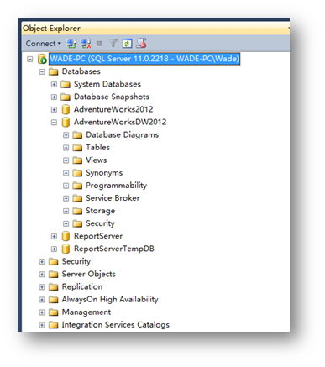
Task: Click the Object Explorer title bar
Action: (155, 29)
